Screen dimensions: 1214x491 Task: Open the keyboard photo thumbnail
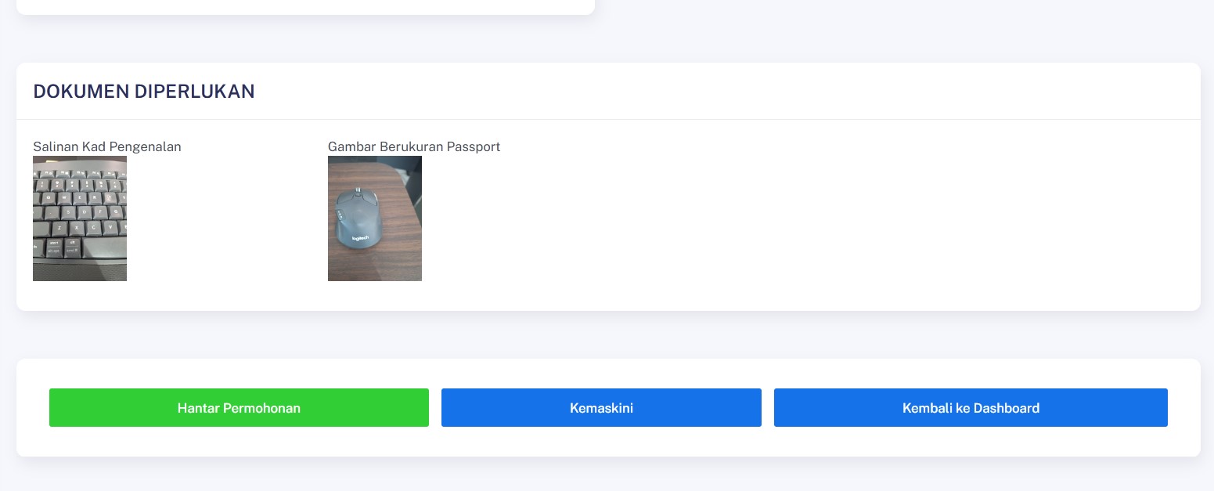click(80, 218)
